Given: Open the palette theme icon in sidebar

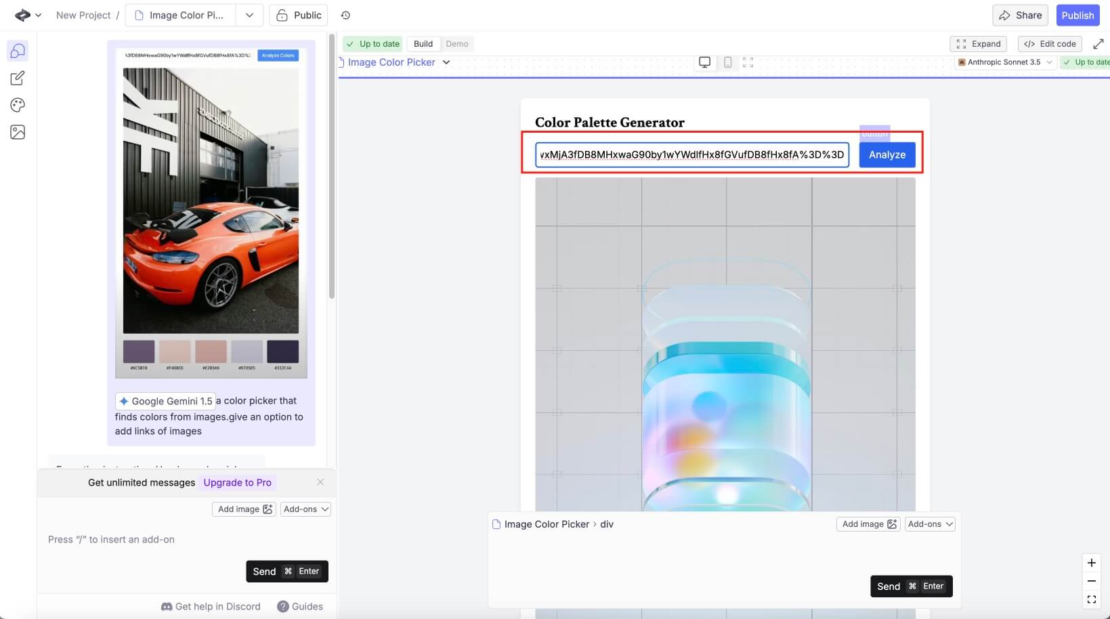Looking at the screenshot, I should click(x=18, y=105).
